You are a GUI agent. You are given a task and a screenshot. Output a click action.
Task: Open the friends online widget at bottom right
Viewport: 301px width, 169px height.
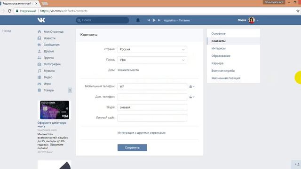297,164
